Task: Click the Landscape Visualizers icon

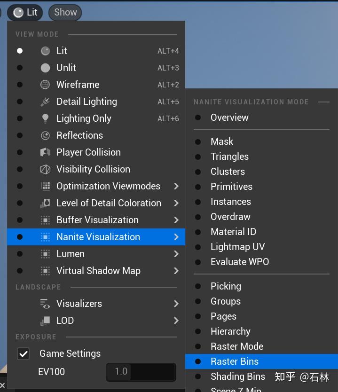Action: [45, 304]
